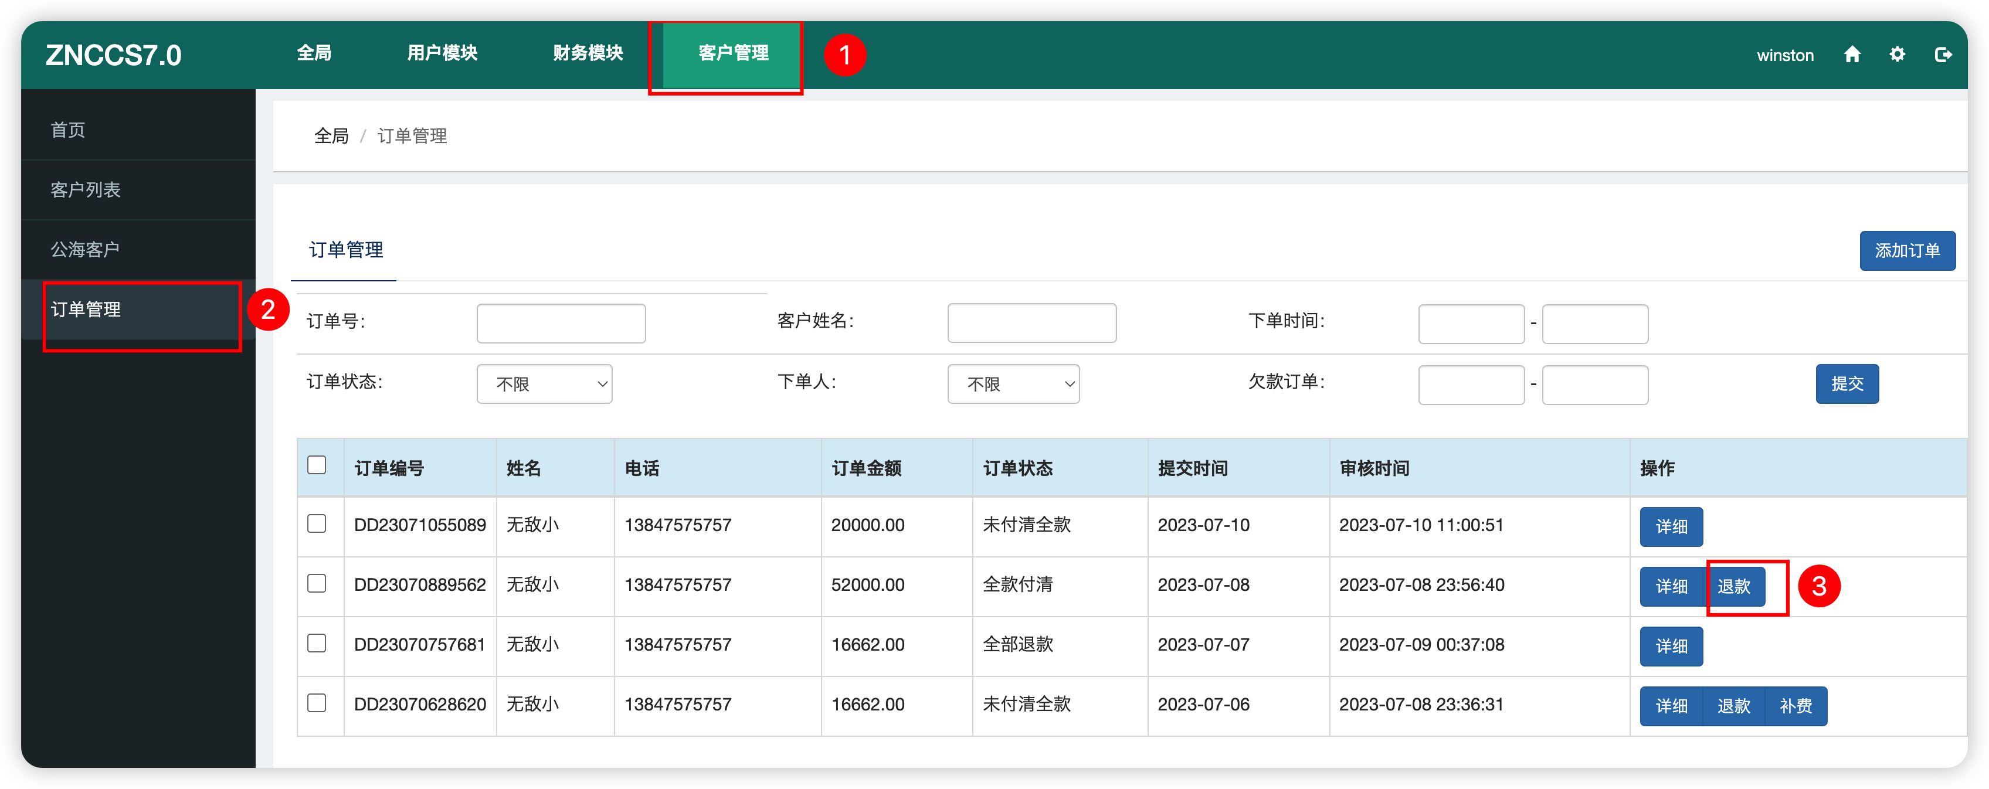This screenshot has width=1989, height=789.
Task: Click order number DD23071055089
Action: [x=420, y=525]
